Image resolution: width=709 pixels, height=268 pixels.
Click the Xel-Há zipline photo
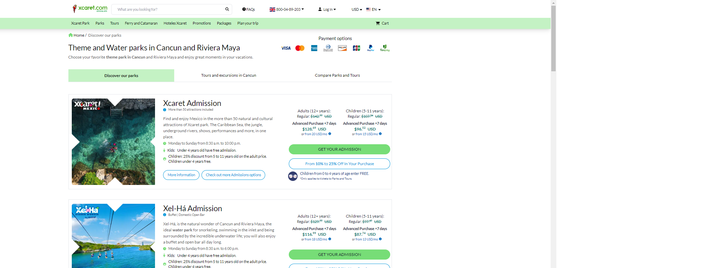click(x=113, y=236)
